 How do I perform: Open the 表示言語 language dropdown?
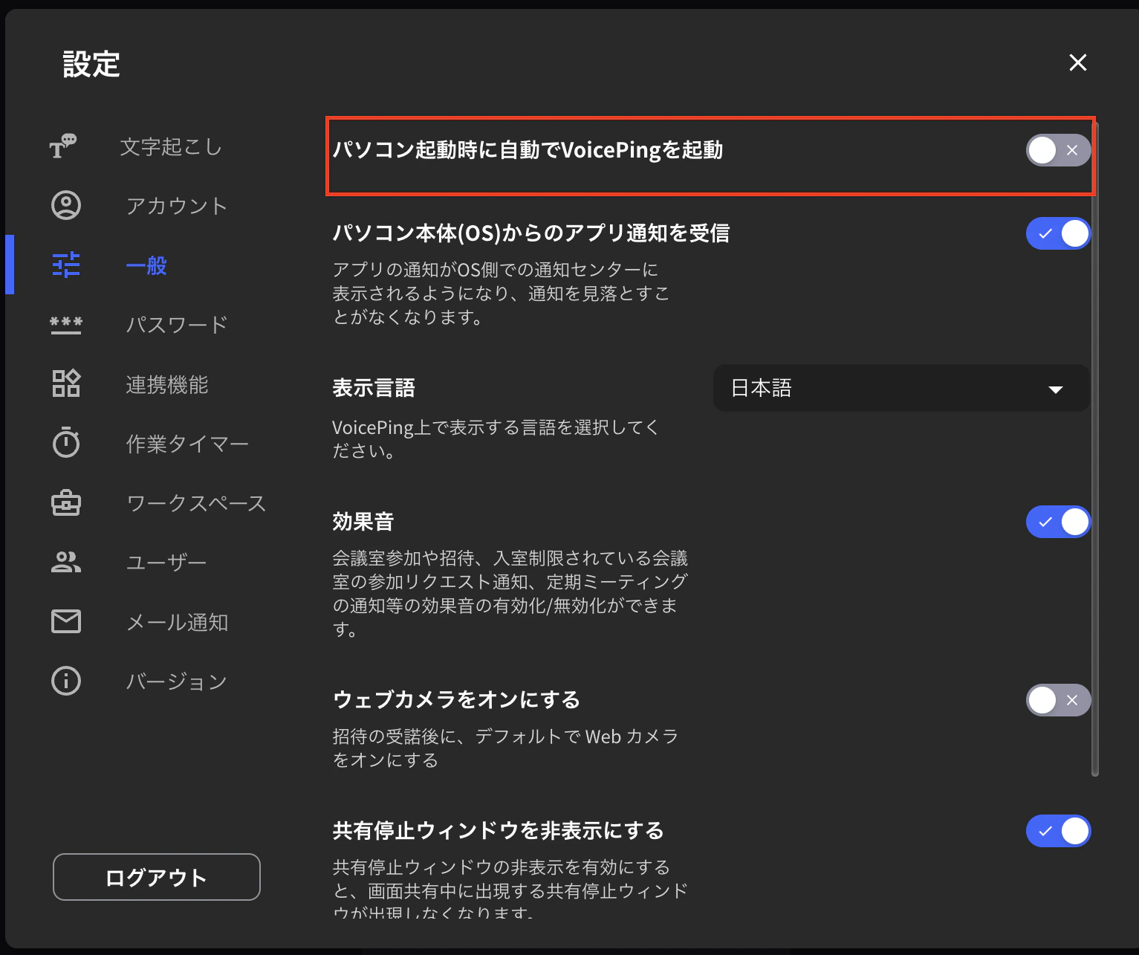901,388
